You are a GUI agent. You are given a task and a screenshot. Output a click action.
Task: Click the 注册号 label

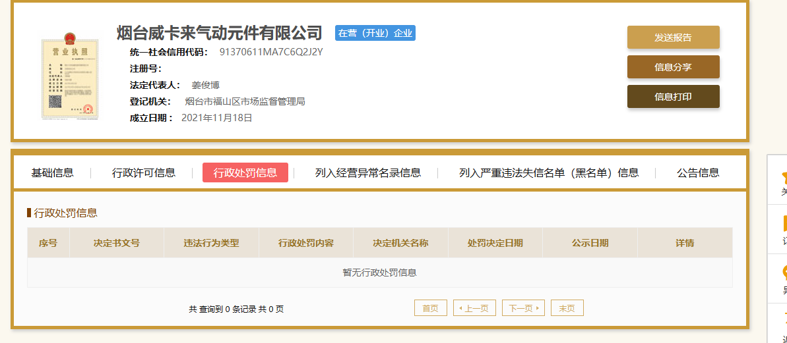point(146,68)
